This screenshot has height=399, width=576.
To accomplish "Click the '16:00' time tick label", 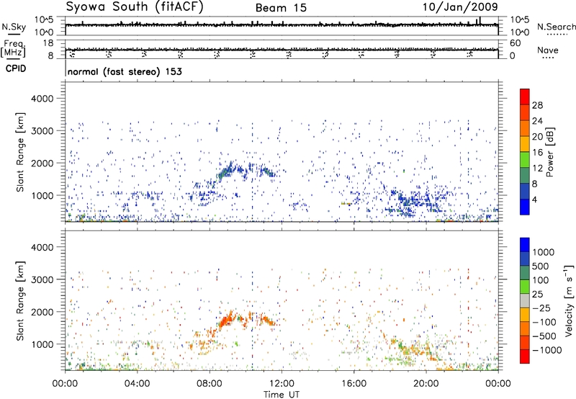I will pyautogui.click(x=354, y=383).
